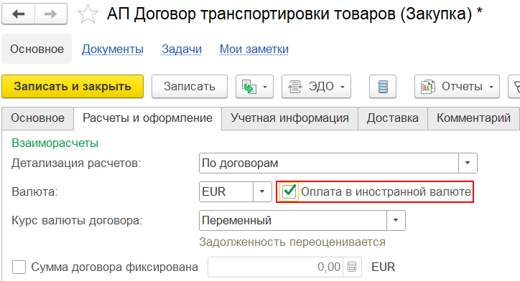This screenshot has width=520, height=281.
Task: Go forward with the right arrow
Action: (51, 14)
